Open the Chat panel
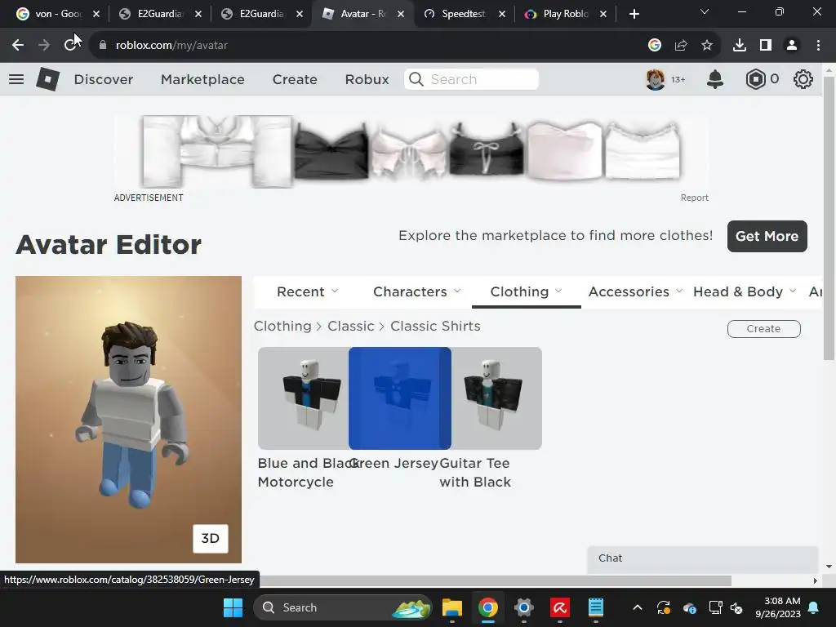 [702, 558]
